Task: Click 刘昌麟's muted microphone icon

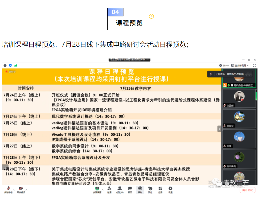Action: (225, 105)
